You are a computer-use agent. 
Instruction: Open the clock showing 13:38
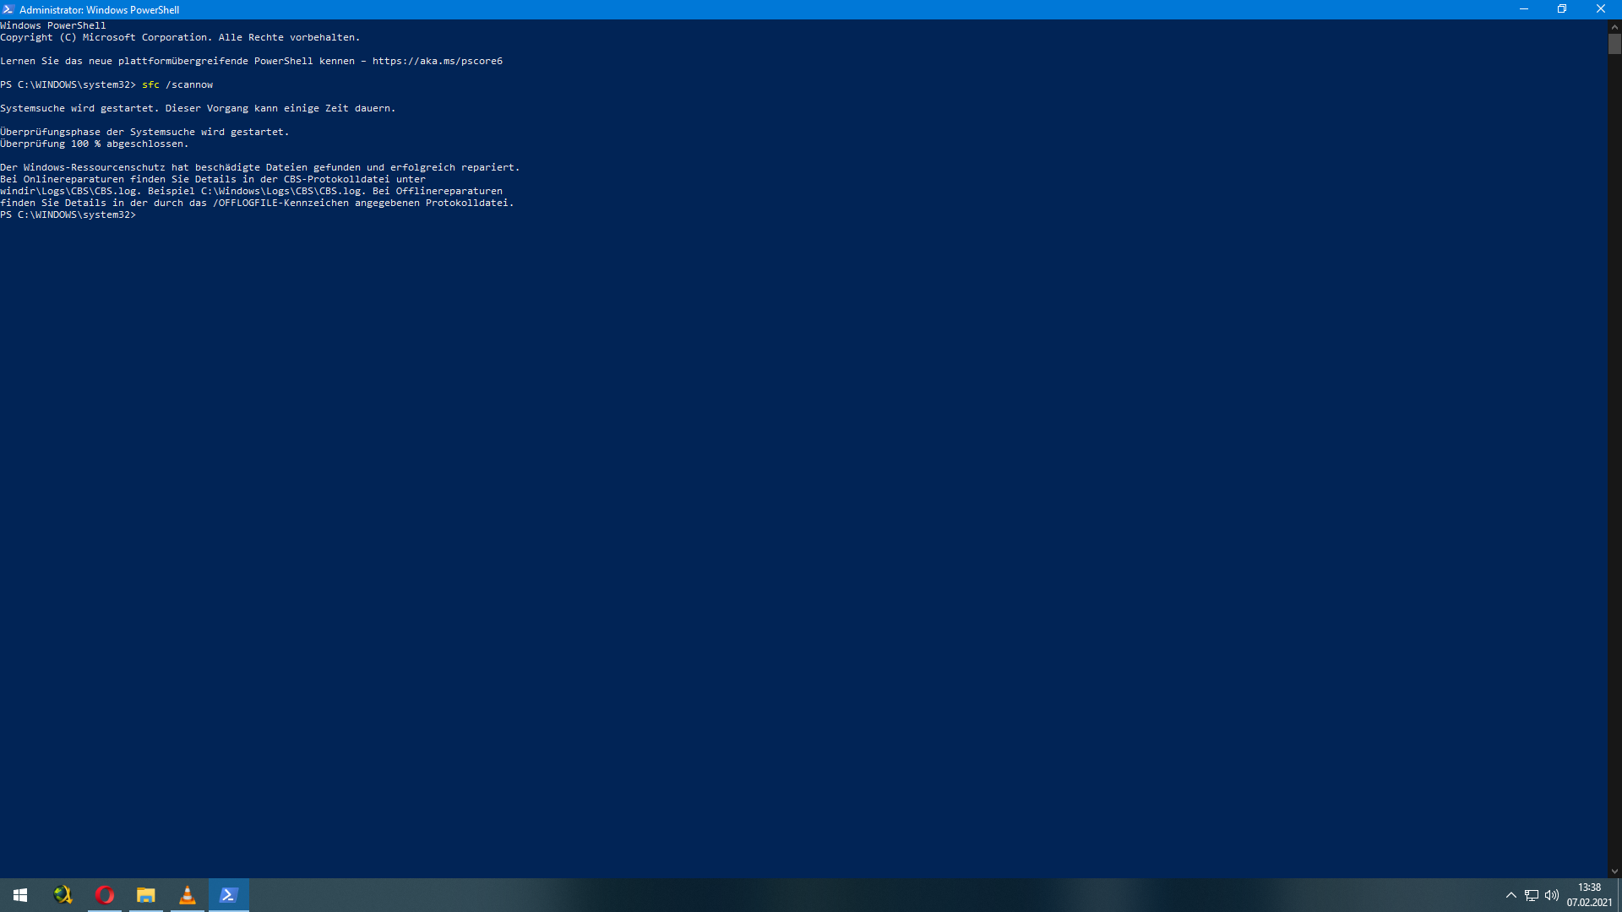point(1589,888)
